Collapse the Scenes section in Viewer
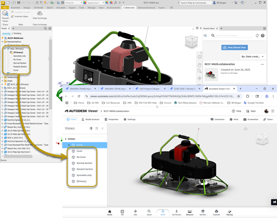 tap(66, 139)
